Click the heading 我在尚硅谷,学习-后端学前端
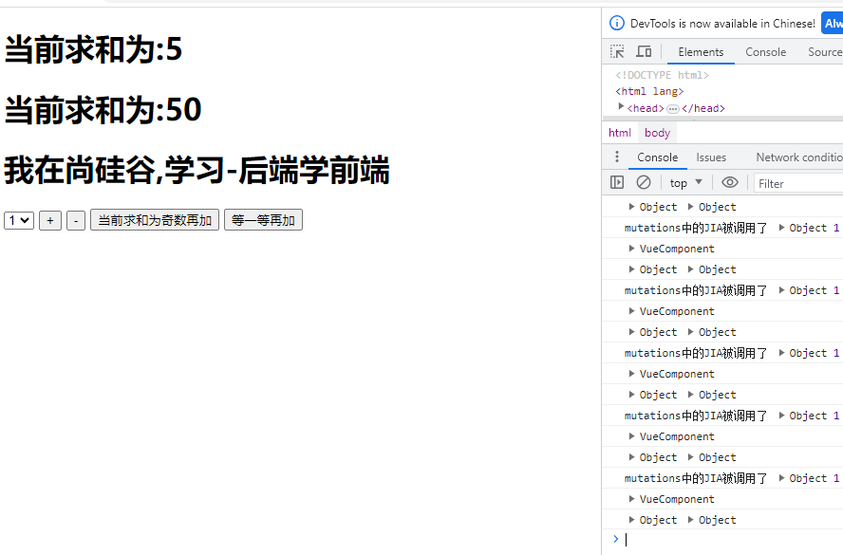This screenshot has height=555, width=843. click(x=197, y=171)
